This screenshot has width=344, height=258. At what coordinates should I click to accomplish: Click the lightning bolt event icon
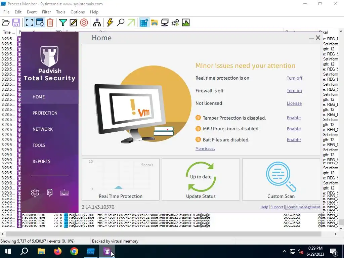[110, 23]
